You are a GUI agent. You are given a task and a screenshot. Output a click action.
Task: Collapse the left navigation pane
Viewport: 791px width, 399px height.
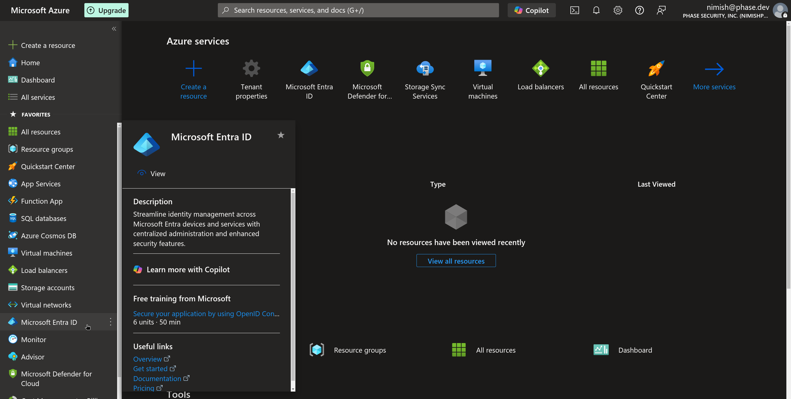pyautogui.click(x=114, y=28)
